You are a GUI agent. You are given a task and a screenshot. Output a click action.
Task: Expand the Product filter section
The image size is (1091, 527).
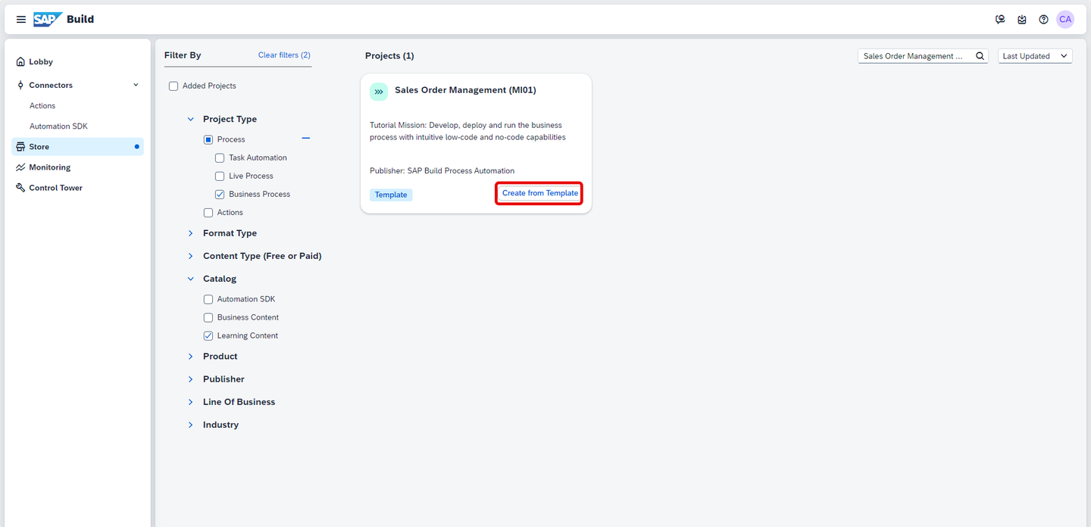[191, 357]
